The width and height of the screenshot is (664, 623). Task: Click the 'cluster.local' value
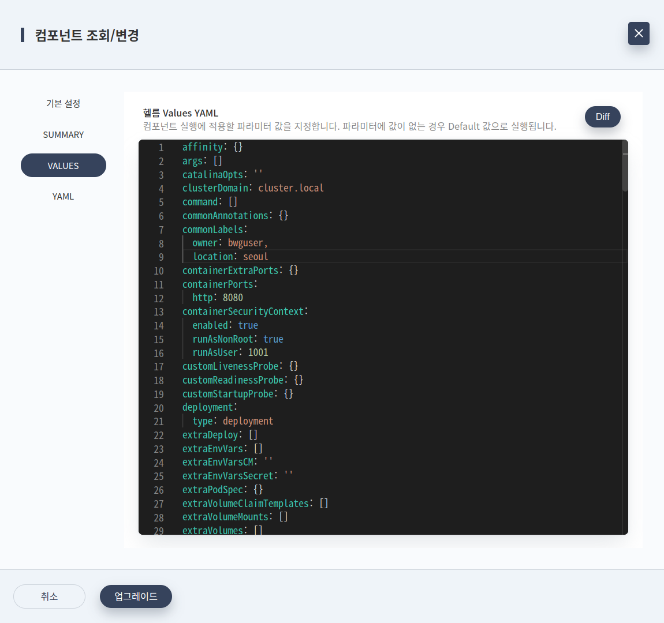(291, 188)
